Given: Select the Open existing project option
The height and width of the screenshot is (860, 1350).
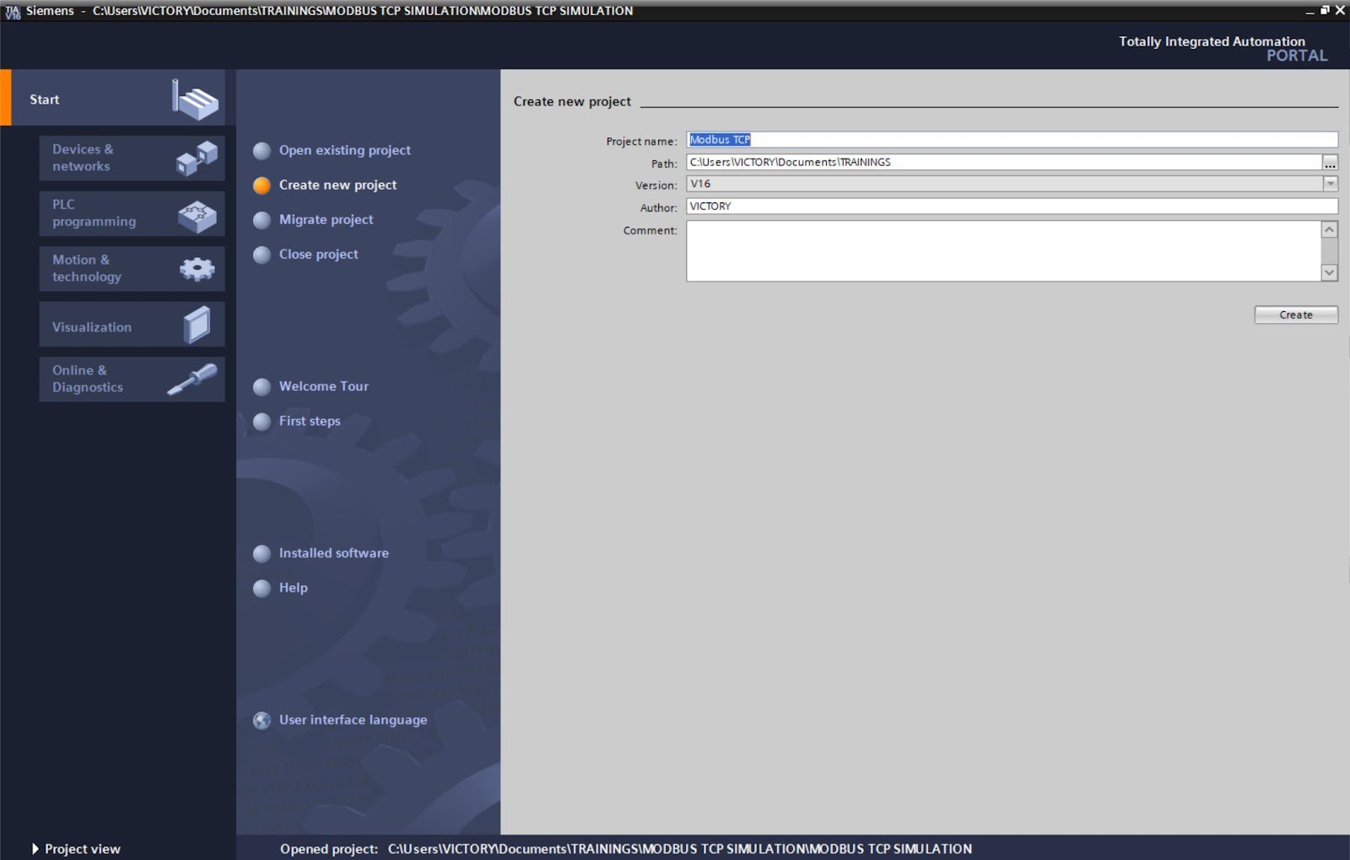Looking at the screenshot, I should 344,150.
